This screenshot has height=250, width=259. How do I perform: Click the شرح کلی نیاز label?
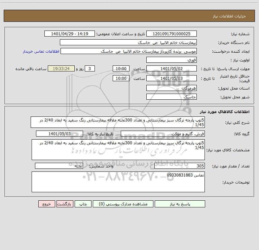click(x=237, y=122)
